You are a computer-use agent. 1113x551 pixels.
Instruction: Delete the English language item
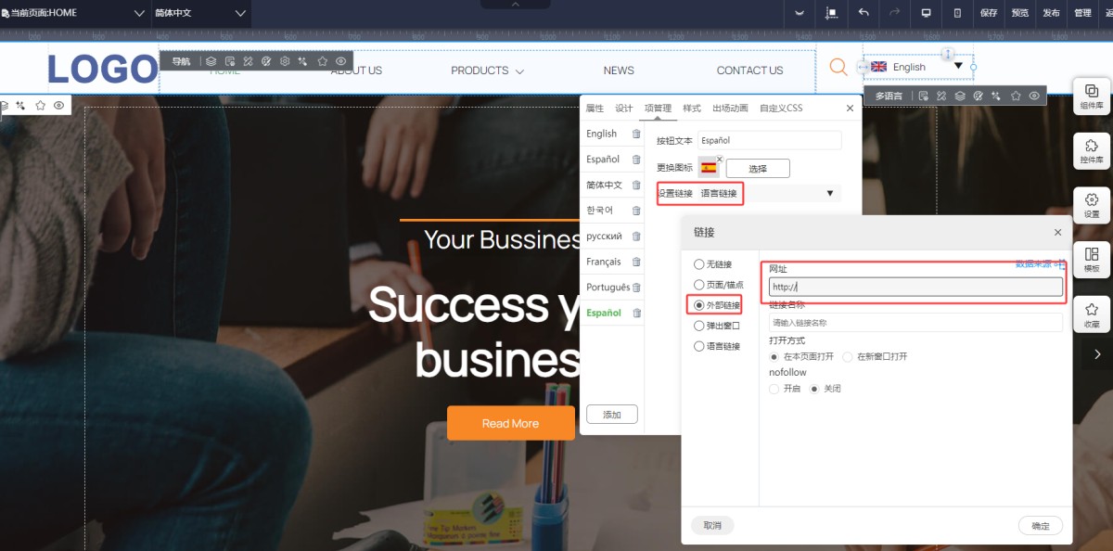[636, 134]
